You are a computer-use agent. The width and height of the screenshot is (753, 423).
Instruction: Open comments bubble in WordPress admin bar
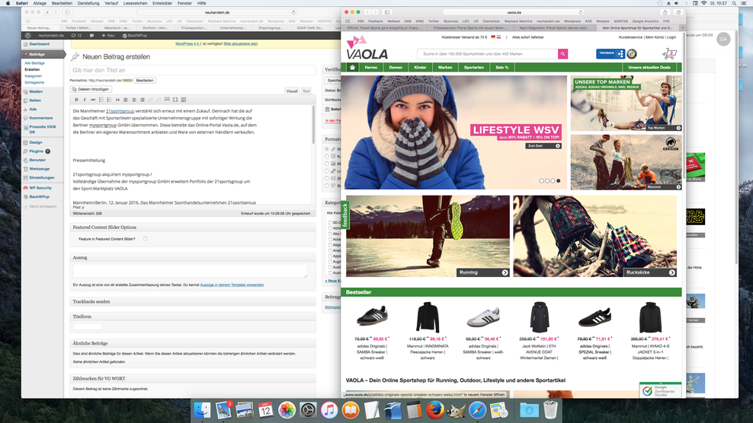tap(91, 36)
